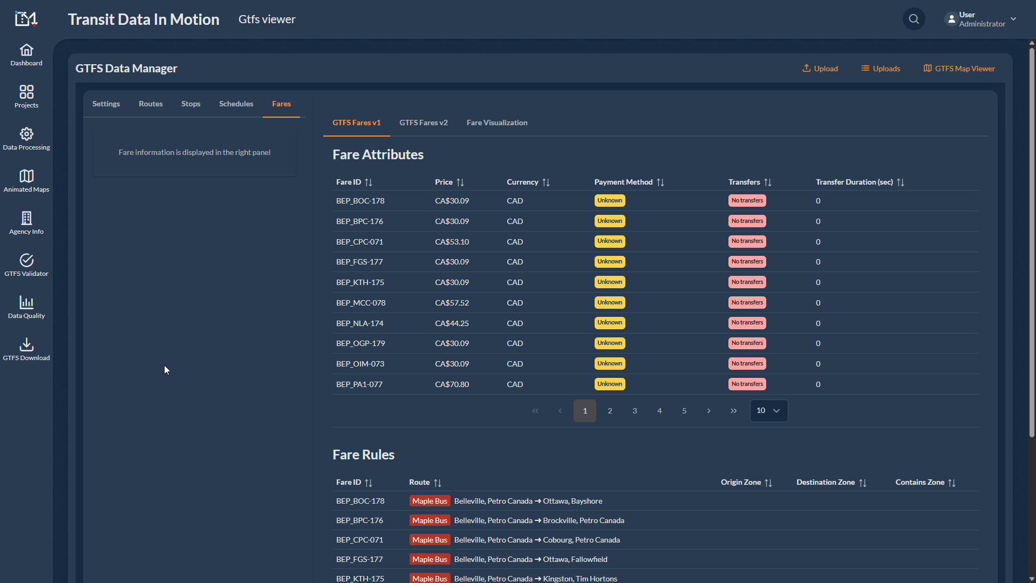Go to next page arrow in pagination
1036x583 pixels.
pos(708,411)
